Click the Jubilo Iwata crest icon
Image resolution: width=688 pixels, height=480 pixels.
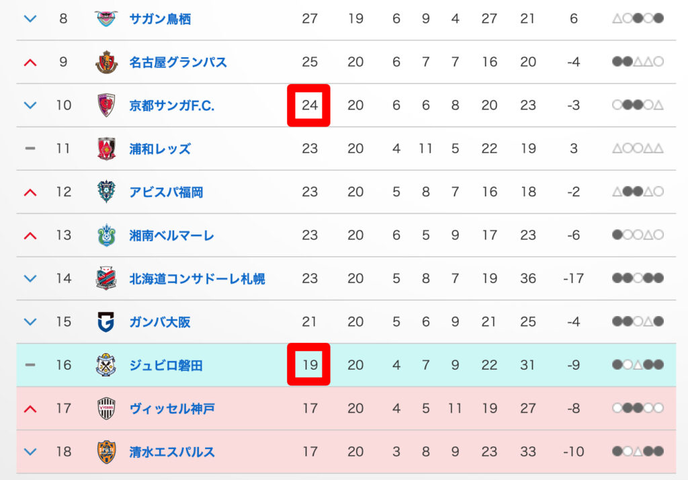click(106, 365)
